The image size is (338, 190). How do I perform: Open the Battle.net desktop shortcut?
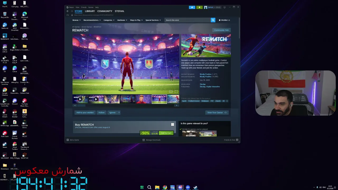tap(5, 26)
